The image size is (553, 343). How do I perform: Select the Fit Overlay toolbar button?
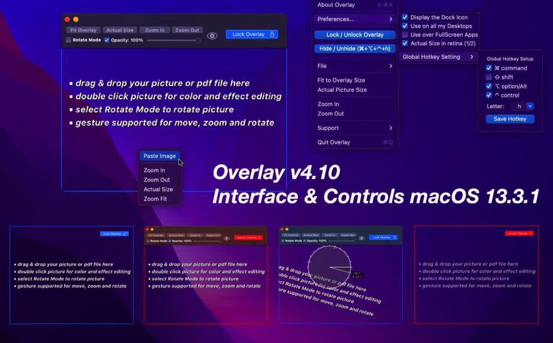tap(82, 30)
